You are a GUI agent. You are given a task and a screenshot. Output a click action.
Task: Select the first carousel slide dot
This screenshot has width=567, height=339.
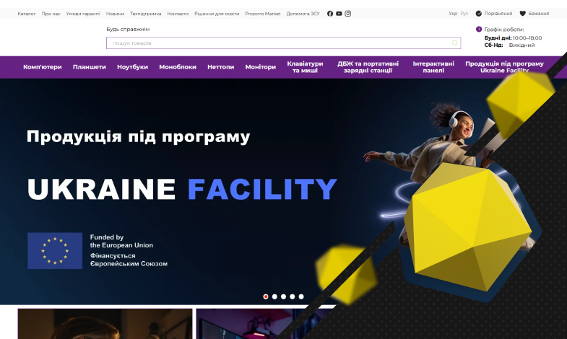click(x=266, y=296)
